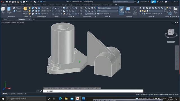Expand the Modeling panel
180x101 pixels.
(x=11, y=17)
